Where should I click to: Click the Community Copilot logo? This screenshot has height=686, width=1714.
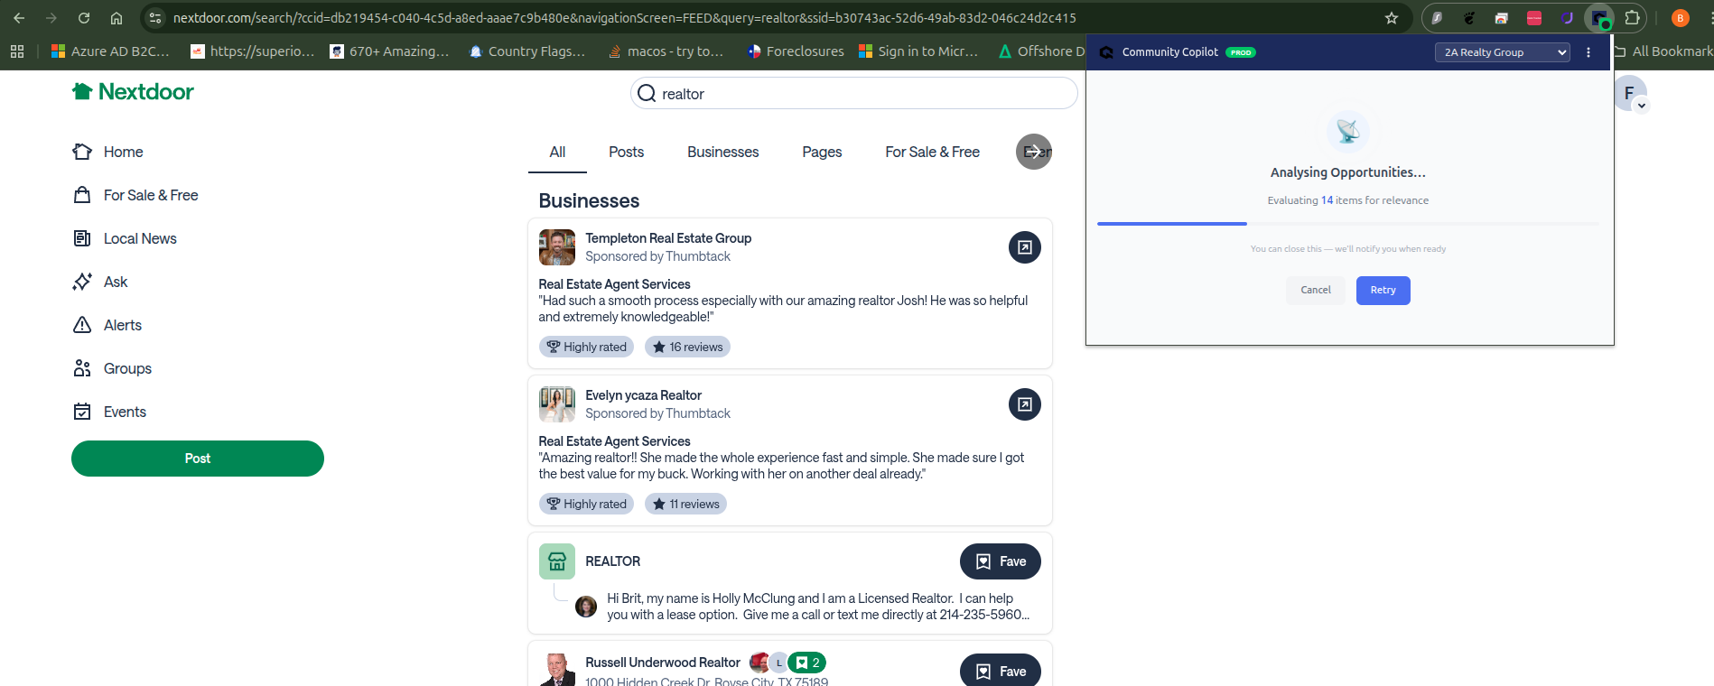1106,52
